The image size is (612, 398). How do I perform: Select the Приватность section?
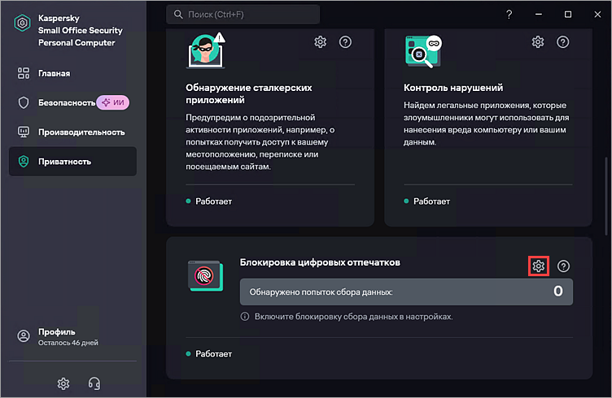click(72, 161)
